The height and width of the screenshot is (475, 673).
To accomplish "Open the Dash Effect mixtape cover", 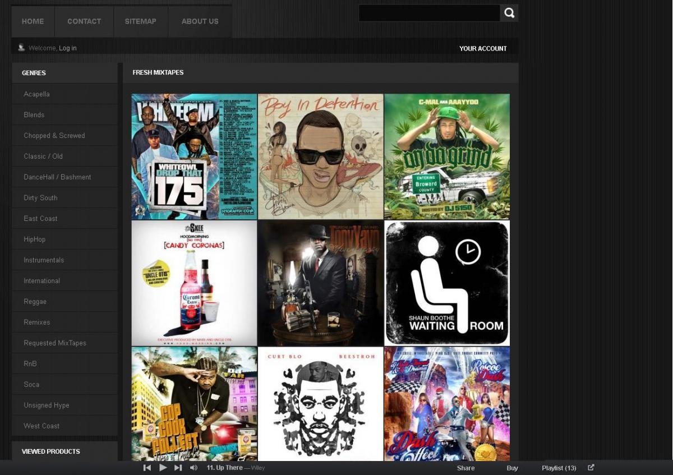I will click(447, 404).
